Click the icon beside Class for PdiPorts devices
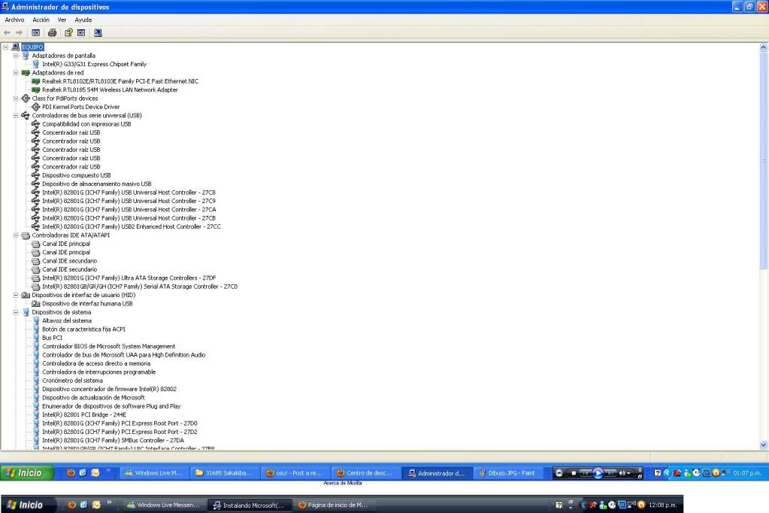The image size is (769, 513). [26, 99]
